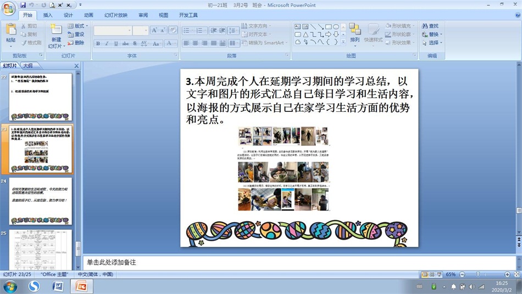Select slide 24 thumbnail in slide panel
Viewport: 522px width, 294px height.
coord(40,200)
